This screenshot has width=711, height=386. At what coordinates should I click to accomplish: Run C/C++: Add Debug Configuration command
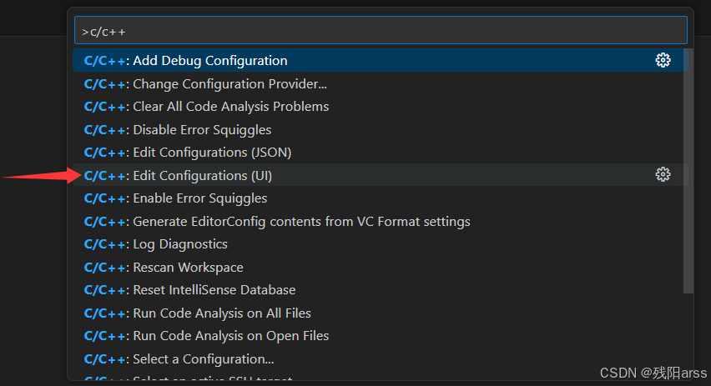pyautogui.click(x=380, y=60)
